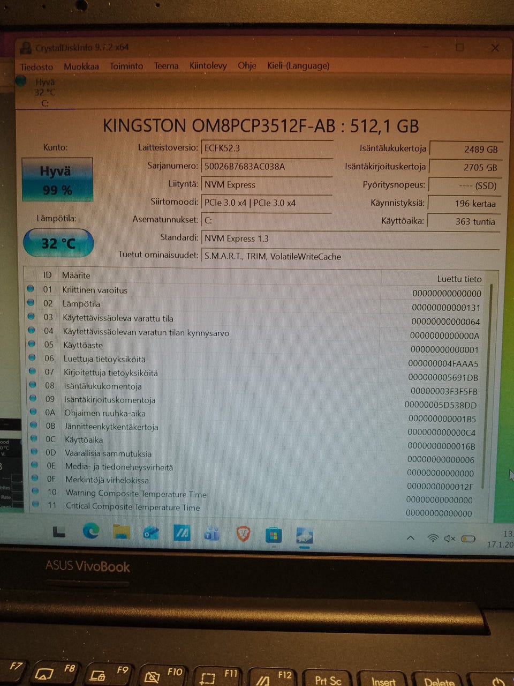Click the battery tray icon
The height and width of the screenshot is (686, 514).
tap(468, 539)
